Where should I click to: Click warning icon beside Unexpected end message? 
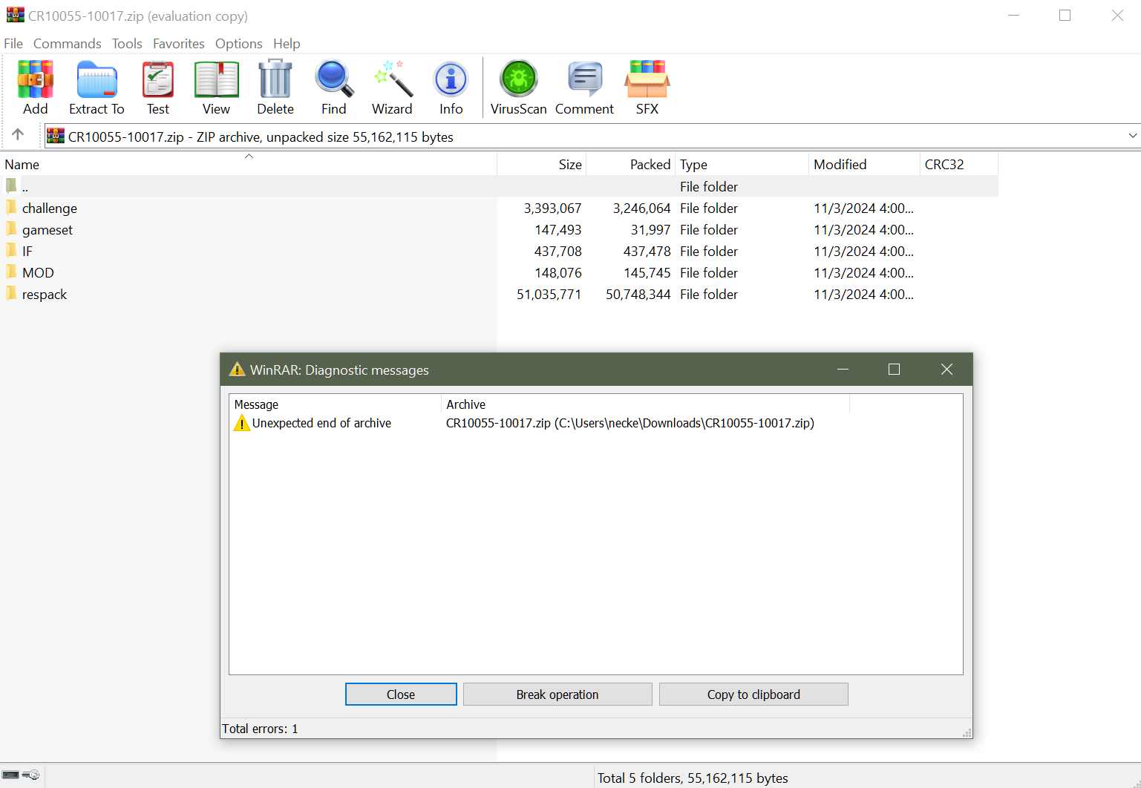click(242, 423)
